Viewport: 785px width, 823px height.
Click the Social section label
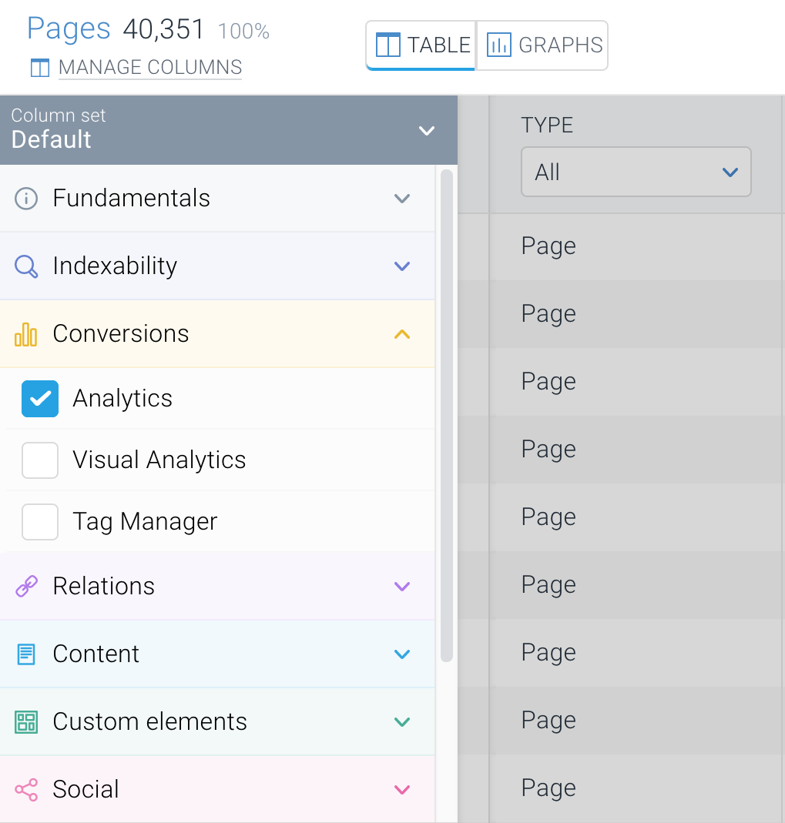[x=86, y=789]
